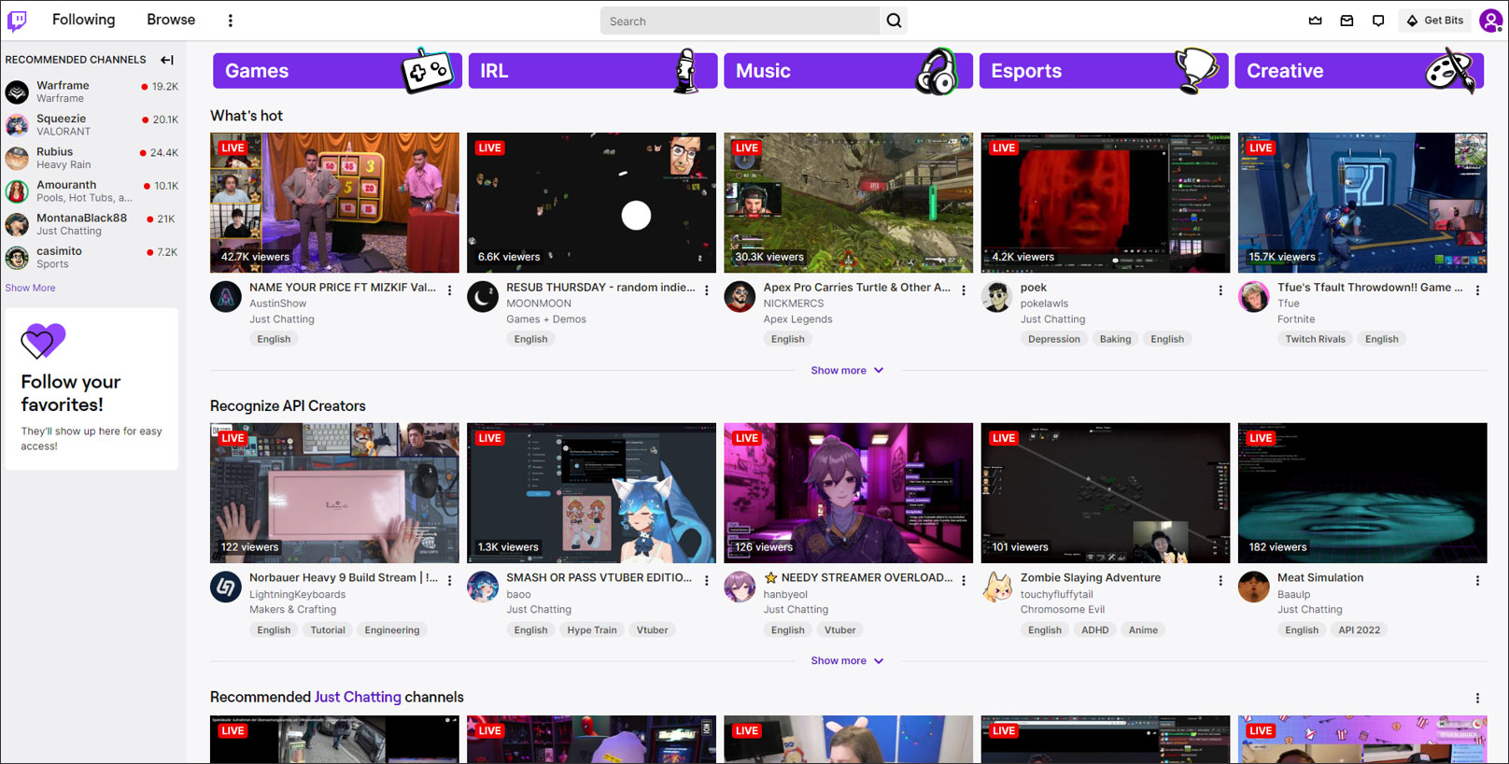Viewport: 1509px width, 764px height.
Task: Open the Esports category banner
Action: point(1104,71)
